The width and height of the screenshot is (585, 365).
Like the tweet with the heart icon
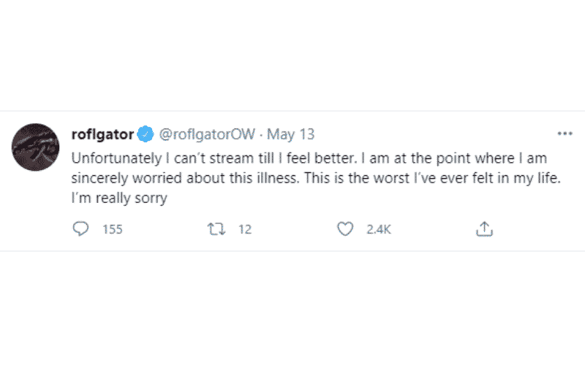(x=345, y=228)
